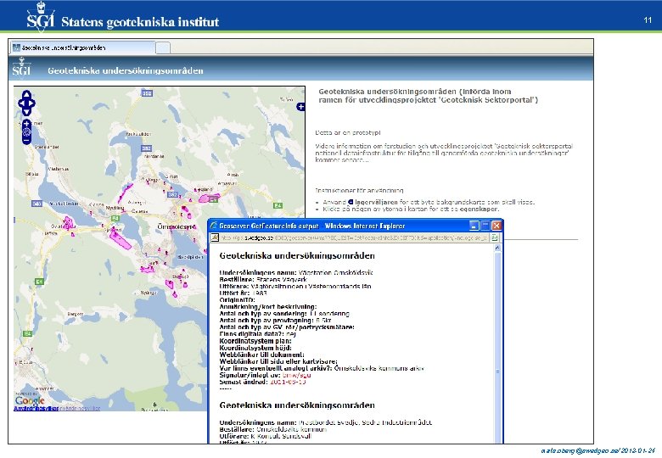The image size is (662, 458).
Task: Open the map terms of use link
Action: [x=36, y=409]
